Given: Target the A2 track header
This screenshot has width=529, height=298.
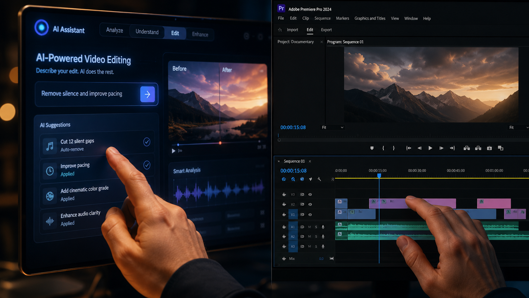Looking at the screenshot, I should [x=293, y=237].
